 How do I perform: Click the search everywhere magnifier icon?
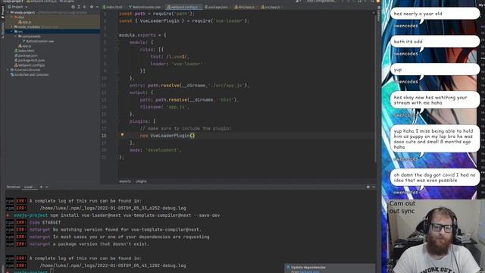372,2
